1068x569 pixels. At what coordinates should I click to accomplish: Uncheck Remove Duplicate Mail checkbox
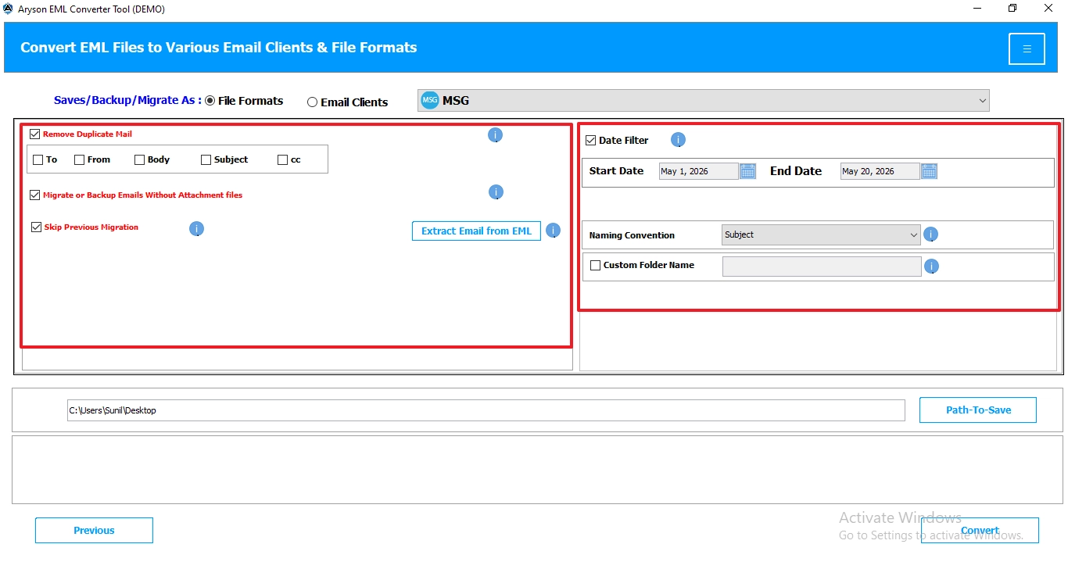point(34,134)
